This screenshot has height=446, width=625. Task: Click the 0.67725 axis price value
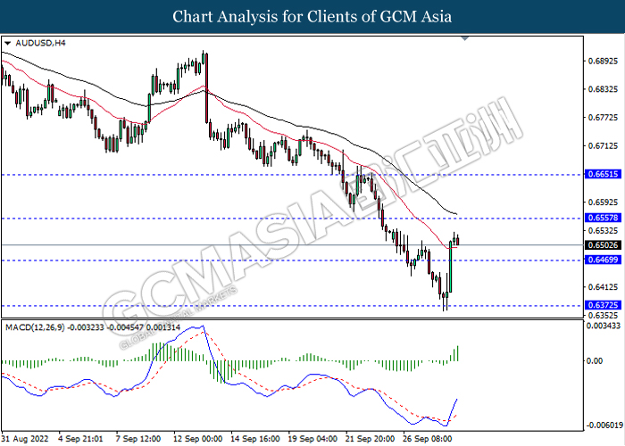[603, 118]
